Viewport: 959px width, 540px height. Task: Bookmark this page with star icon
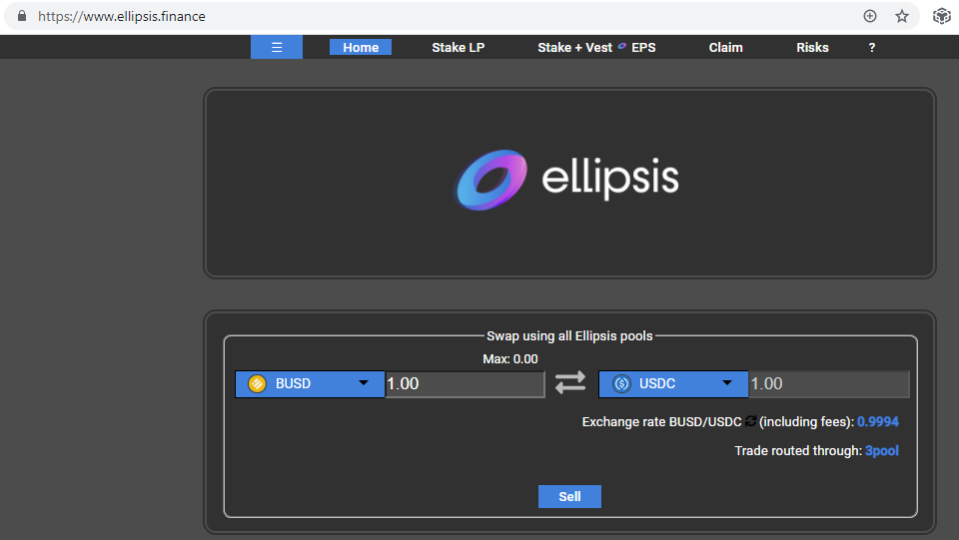click(901, 16)
